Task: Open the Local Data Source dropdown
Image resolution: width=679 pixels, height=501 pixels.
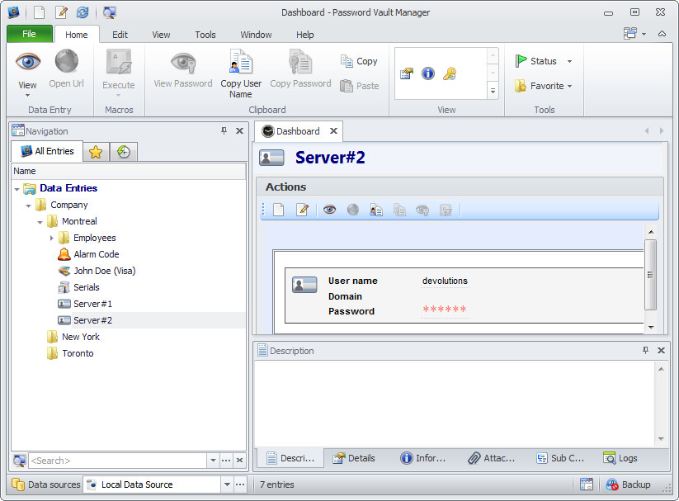Action: [227, 484]
